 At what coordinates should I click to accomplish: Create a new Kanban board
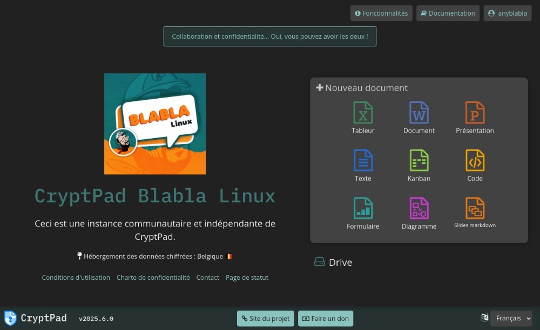419,166
